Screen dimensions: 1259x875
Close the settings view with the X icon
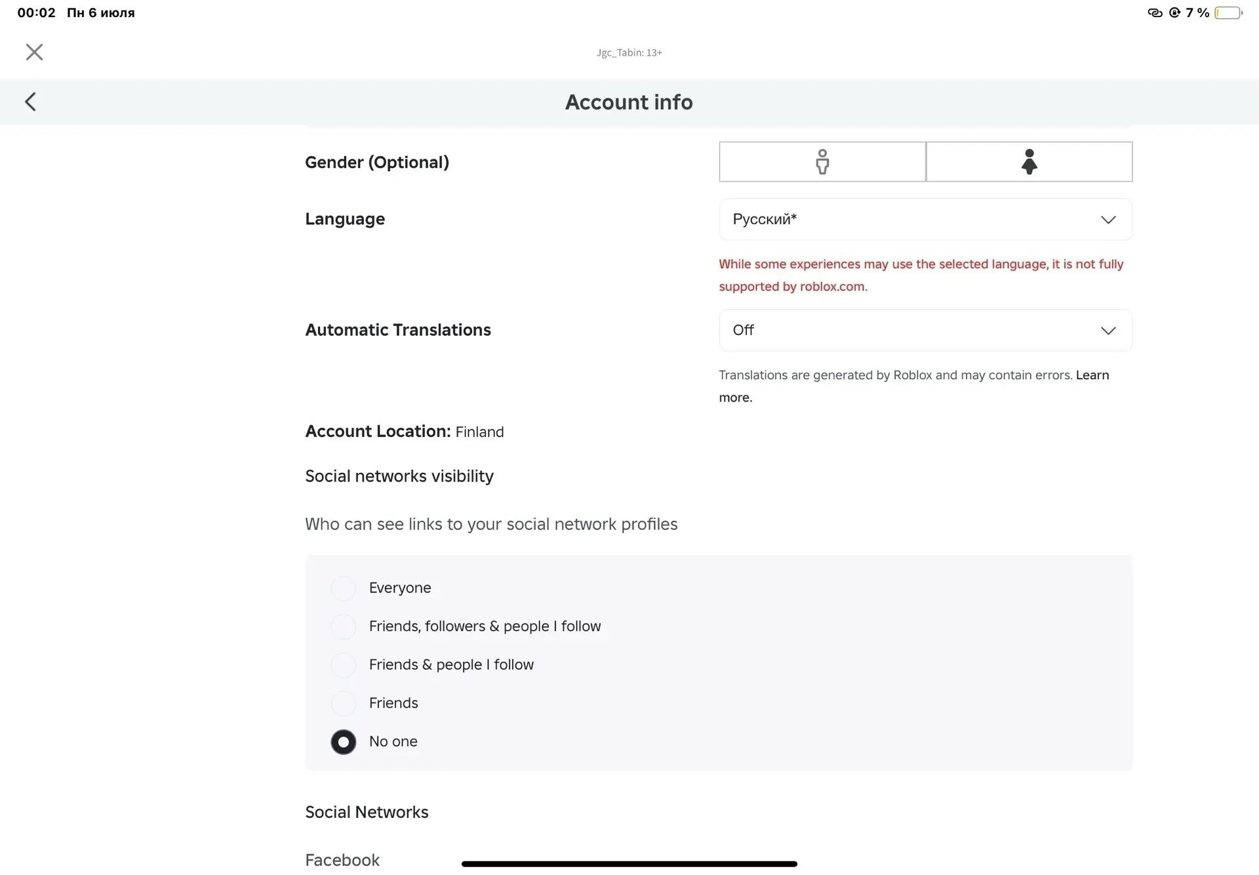click(x=34, y=52)
